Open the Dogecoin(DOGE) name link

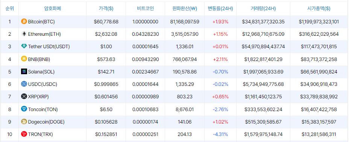pyautogui.click(x=46, y=122)
